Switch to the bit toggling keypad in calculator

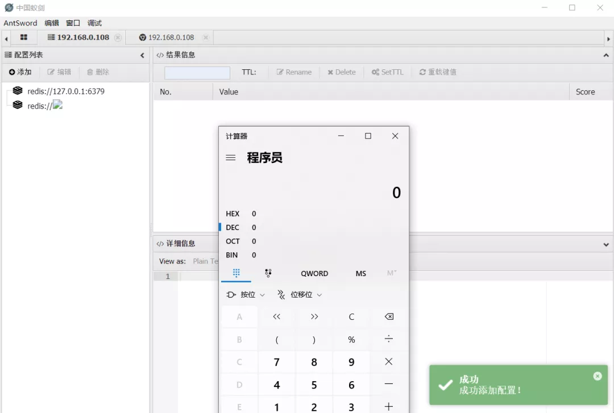click(268, 273)
